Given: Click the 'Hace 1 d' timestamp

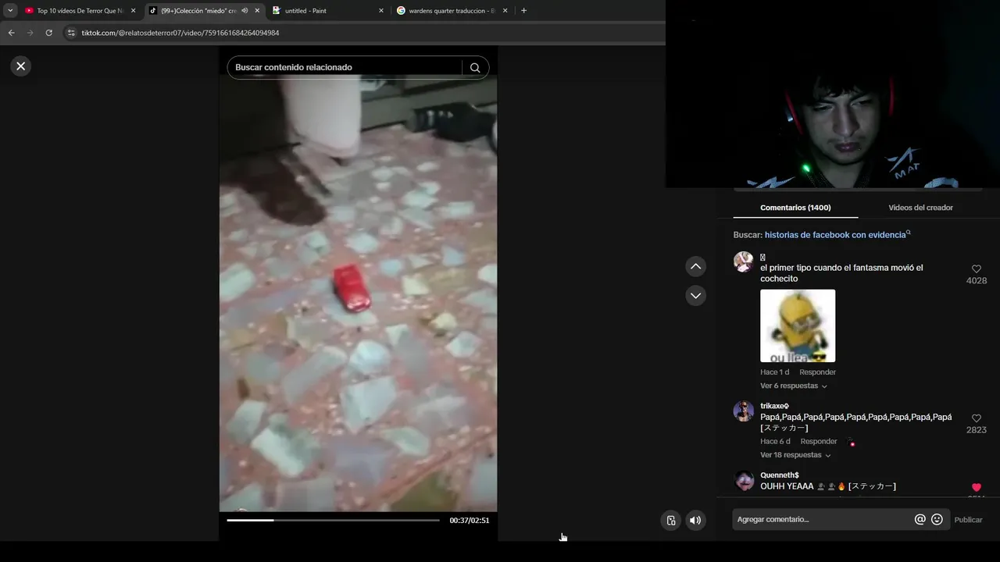Looking at the screenshot, I should (774, 372).
